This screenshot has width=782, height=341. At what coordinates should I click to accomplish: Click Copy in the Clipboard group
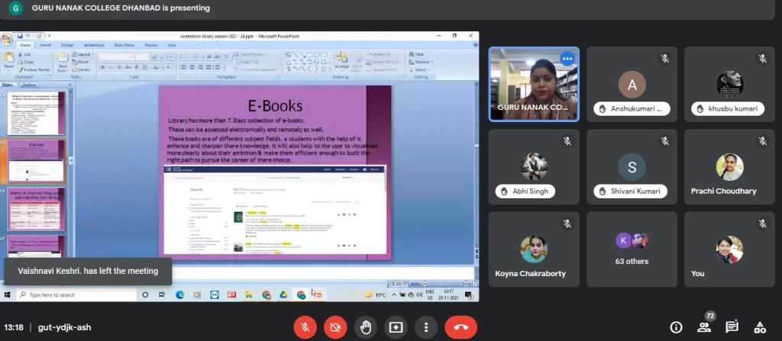pyautogui.click(x=26, y=62)
